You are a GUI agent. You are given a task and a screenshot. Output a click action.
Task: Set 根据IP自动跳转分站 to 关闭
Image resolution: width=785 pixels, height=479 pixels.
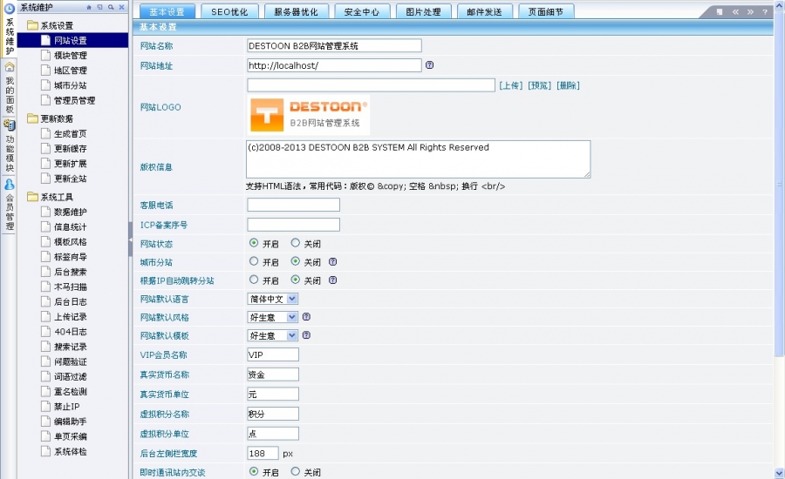click(296, 280)
